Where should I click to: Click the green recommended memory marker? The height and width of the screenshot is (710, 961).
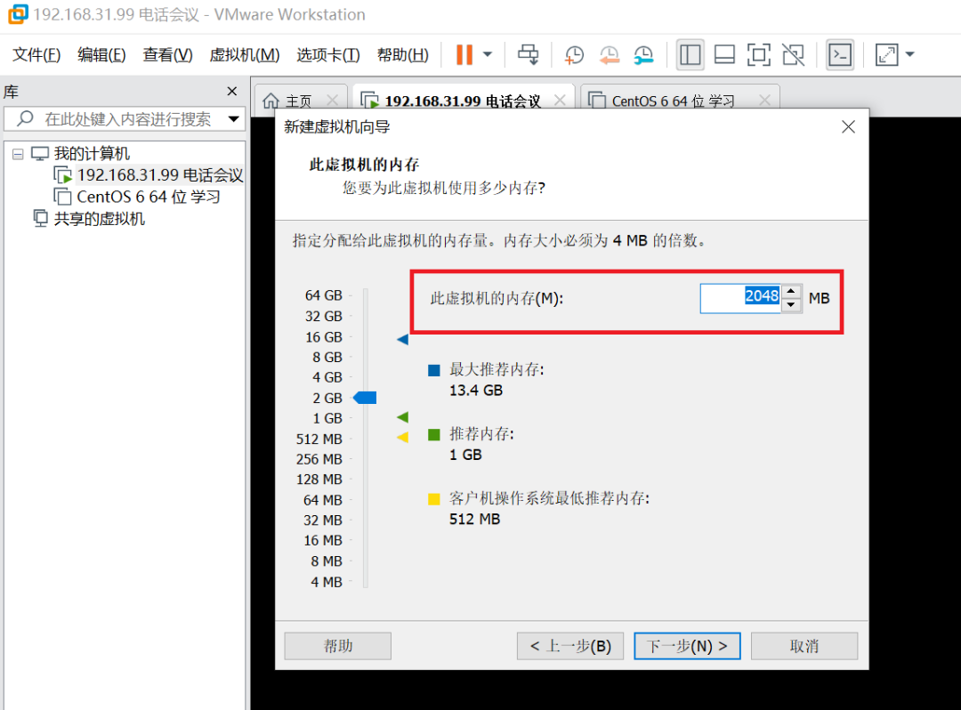tap(403, 417)
